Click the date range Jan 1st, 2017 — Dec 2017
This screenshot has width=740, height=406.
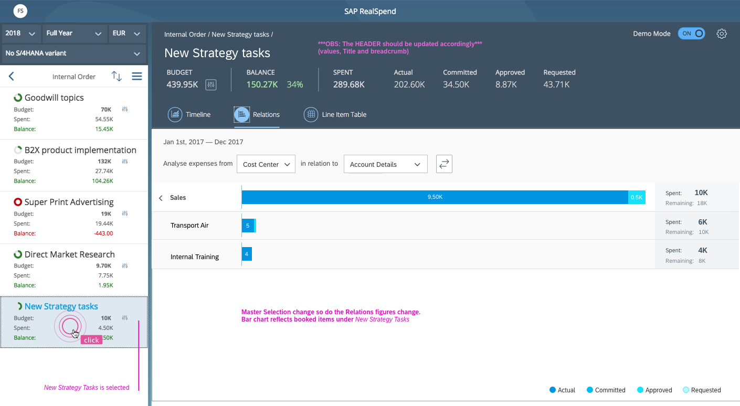[x=203, y=142]
